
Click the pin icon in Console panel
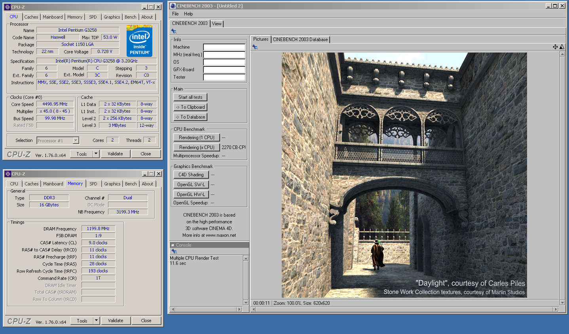coord(174,251)
